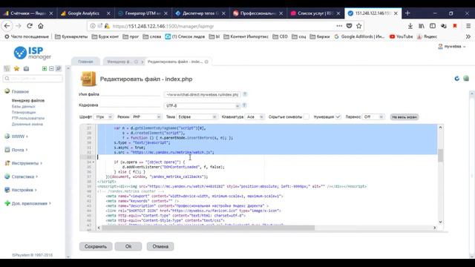Click the first list icon in the sidebar toolbar
475x267 pixels.
[x=7, y=69]
